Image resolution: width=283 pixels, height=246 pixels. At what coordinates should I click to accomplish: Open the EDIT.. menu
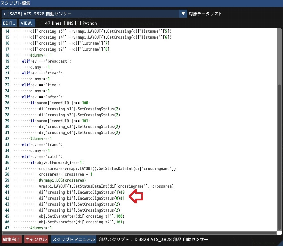tap(9, 23)
